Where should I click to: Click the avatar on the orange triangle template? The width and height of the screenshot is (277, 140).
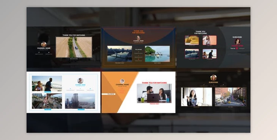click(x=122, y=81)
